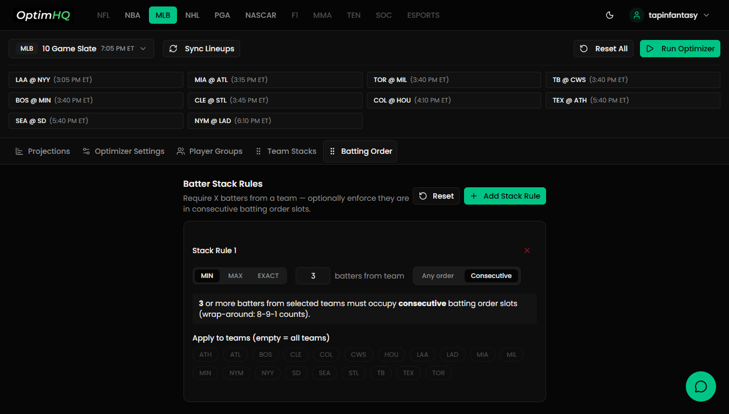Select the MAX stack mode
This screenshot has height=414, width=729.
[x=235, y=276]
